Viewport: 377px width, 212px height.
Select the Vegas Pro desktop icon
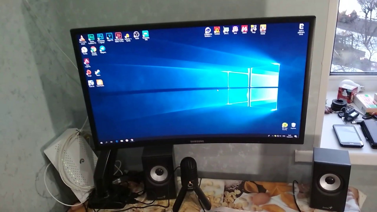(109, 36)
